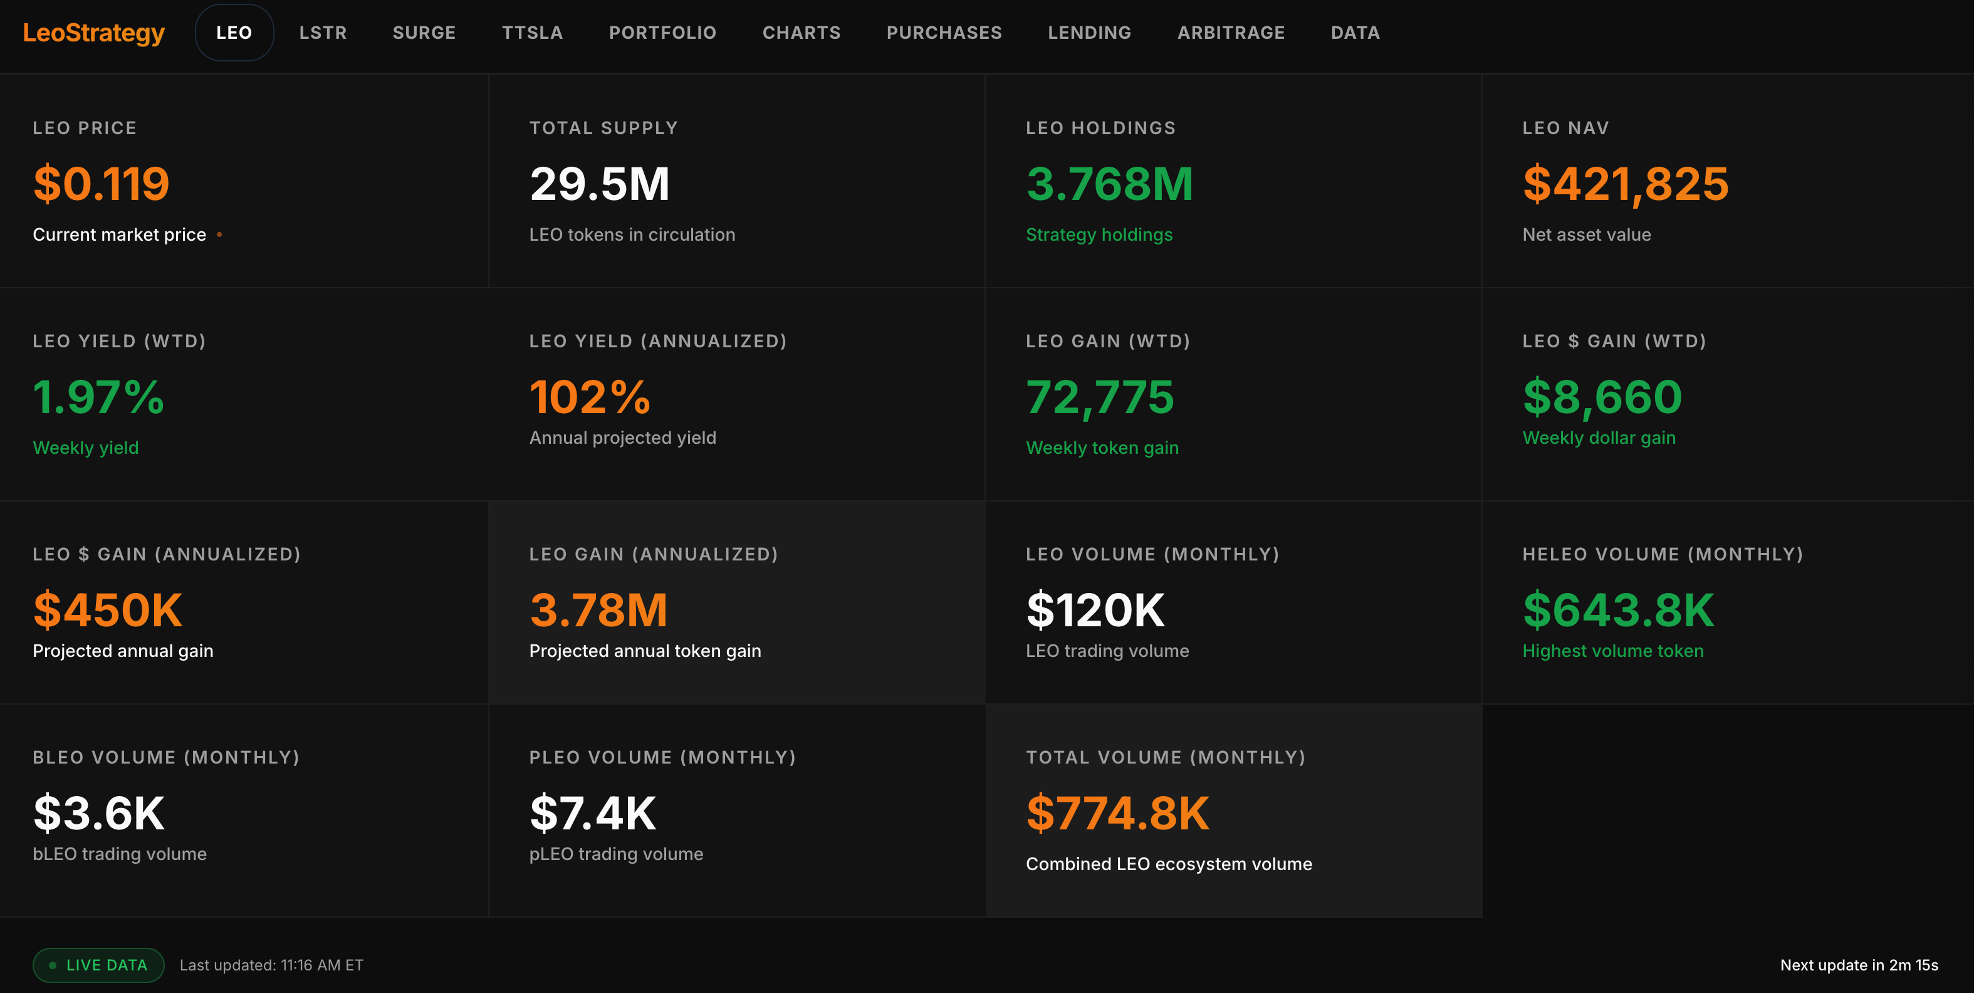This screenshot has width=1974, height=993.
Task: Click the HELEO Volume $643.8K card
Action: [x=1727, y=602]
